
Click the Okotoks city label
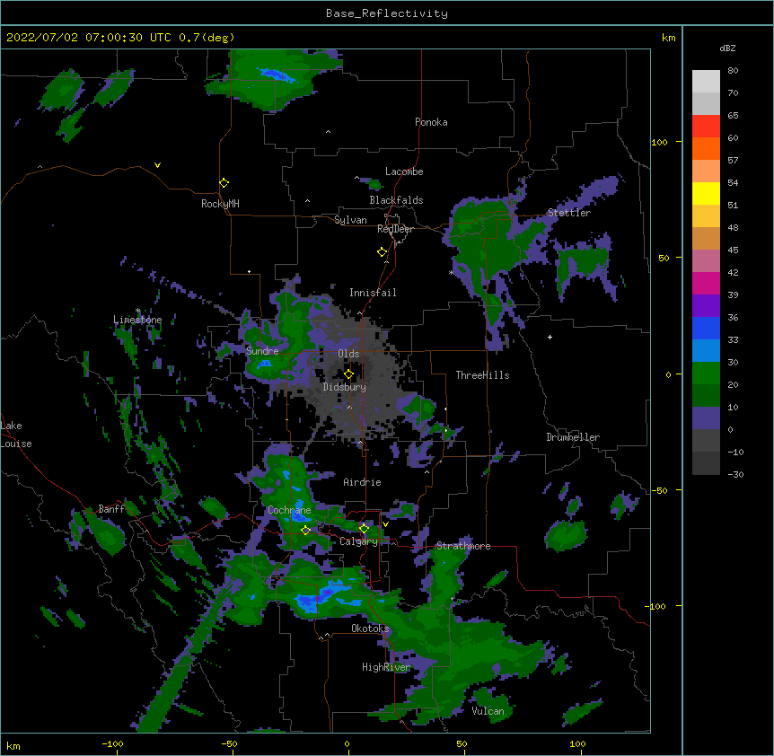(x=370, y=629)
